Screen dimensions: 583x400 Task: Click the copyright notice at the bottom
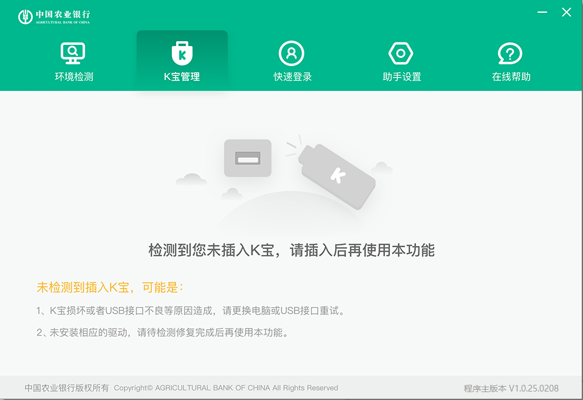pyautogui.click(x=180, y=388)
